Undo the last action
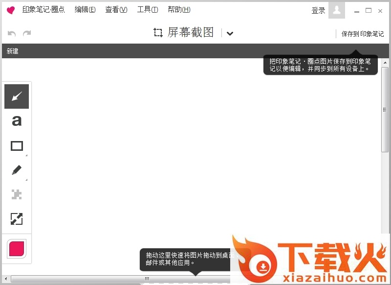The height and width of the screenshot is (285, 391). (12, 33)
